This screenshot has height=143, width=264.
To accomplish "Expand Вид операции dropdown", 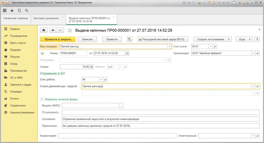I will pyautogui.click(x=169, y=47).
